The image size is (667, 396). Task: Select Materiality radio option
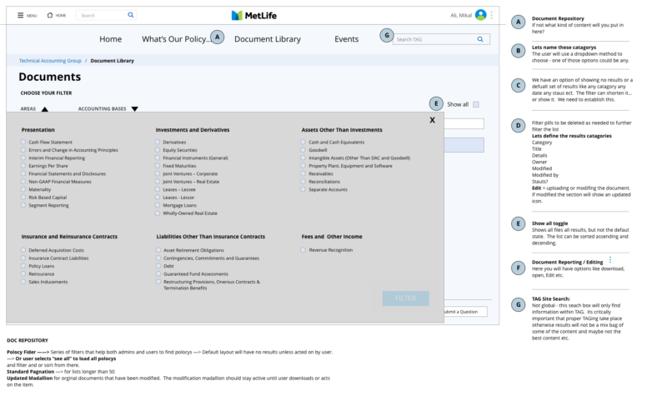23,189
